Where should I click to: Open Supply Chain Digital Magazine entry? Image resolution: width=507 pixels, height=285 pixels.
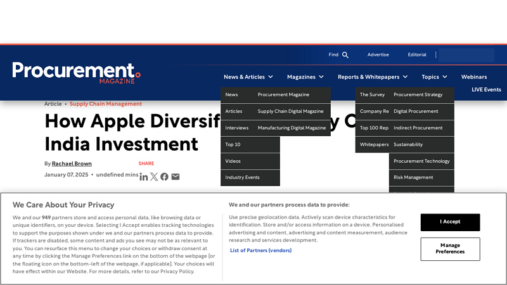click(292, 111)
